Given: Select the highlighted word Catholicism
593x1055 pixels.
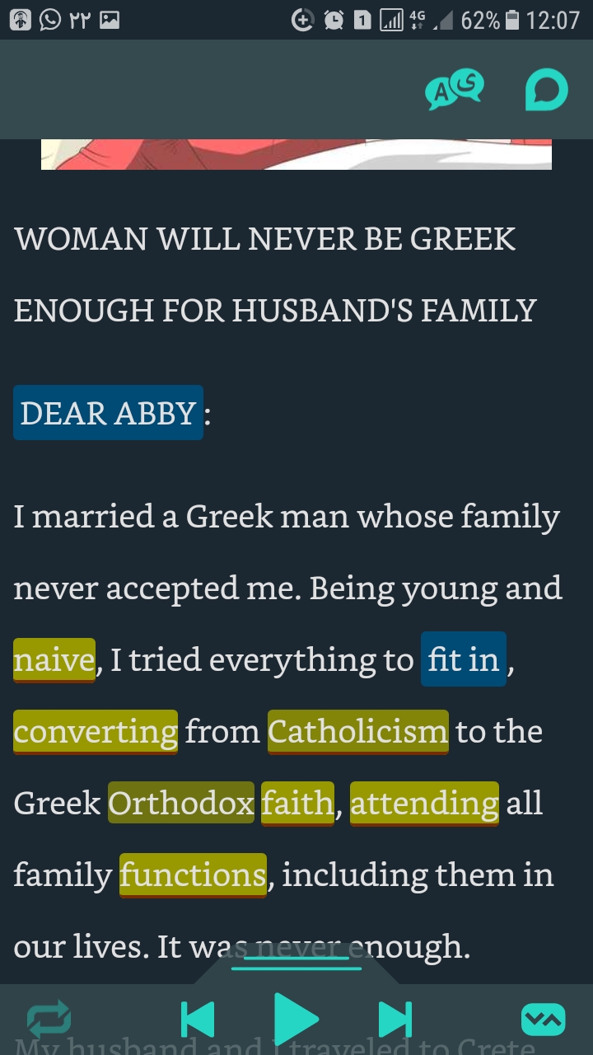Looking at the screenshot, I should pos(358,731).
